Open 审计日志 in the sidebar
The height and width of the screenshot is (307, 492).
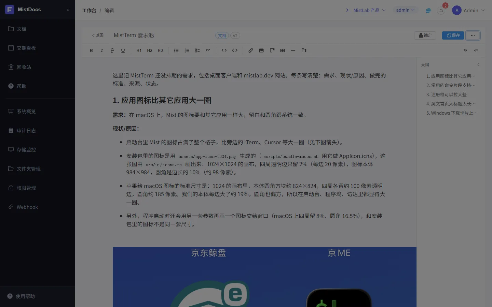click(x=38, y=131)
